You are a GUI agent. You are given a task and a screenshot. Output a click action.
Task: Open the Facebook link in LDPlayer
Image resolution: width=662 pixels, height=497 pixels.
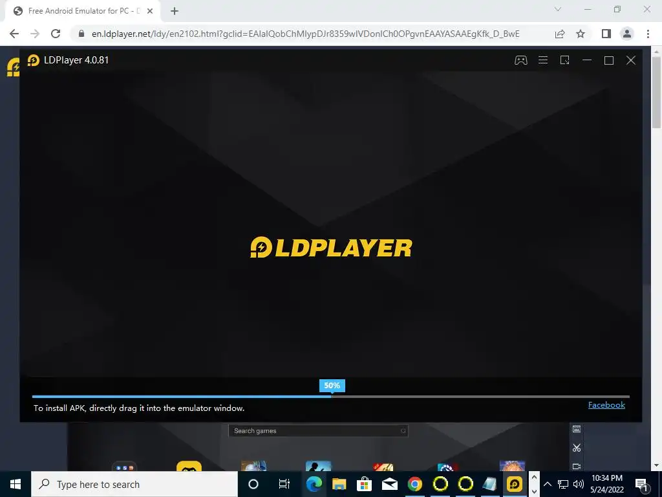[606, 405]
